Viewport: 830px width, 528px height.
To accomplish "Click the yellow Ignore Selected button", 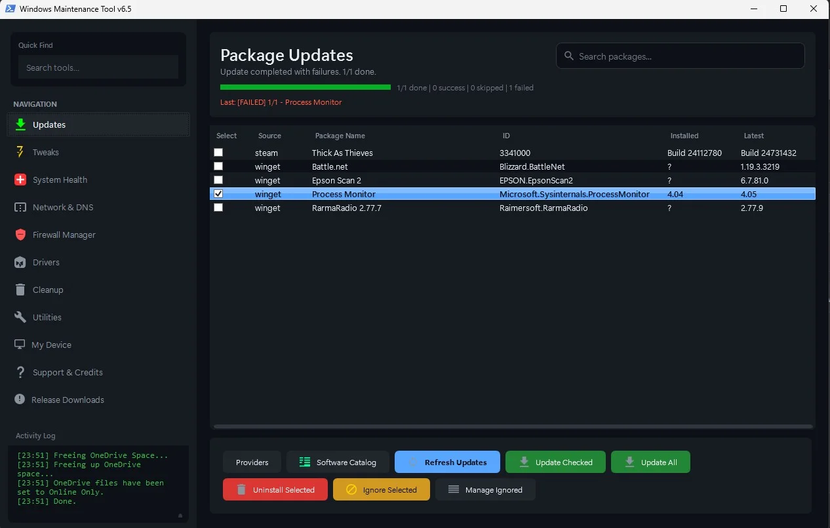I will click(x=382, y=489).
